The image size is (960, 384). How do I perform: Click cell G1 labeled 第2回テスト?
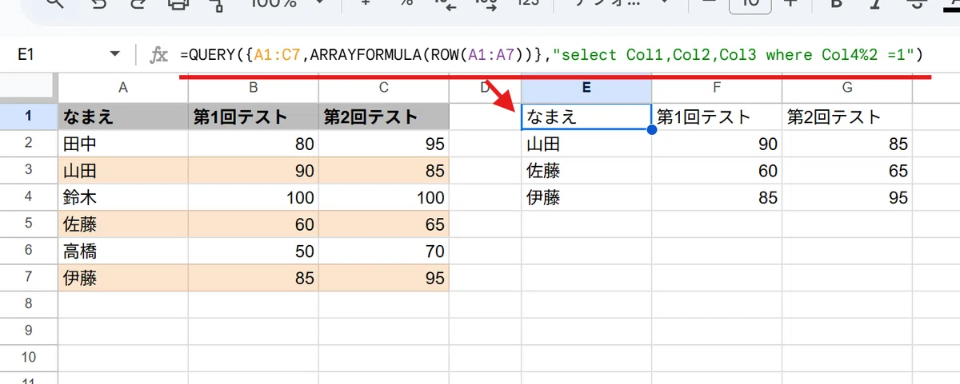847,117
